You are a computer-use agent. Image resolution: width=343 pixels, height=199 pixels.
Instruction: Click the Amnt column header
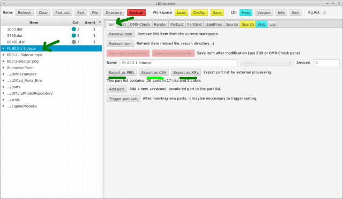[90, 22]
